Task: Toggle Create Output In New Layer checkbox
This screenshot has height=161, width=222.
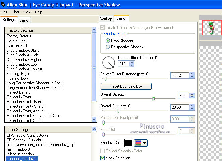Action: pyautogui.click(x=102, y=27)
